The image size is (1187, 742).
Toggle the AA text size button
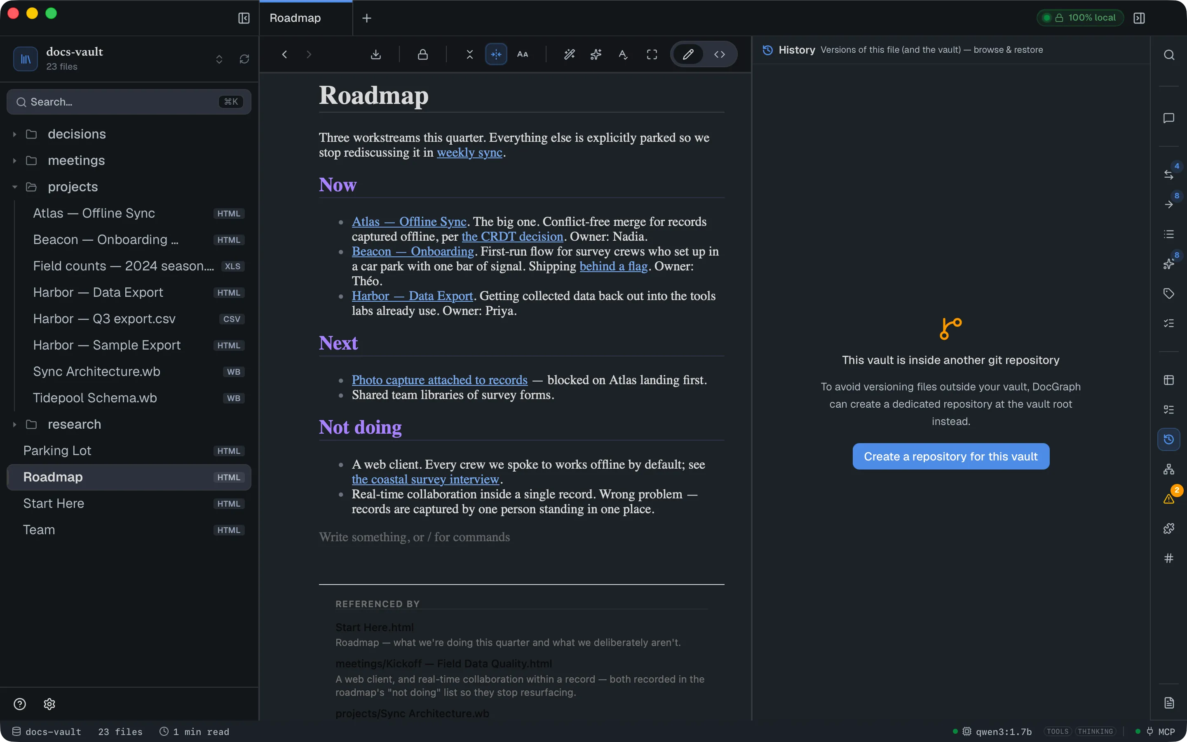523,54
